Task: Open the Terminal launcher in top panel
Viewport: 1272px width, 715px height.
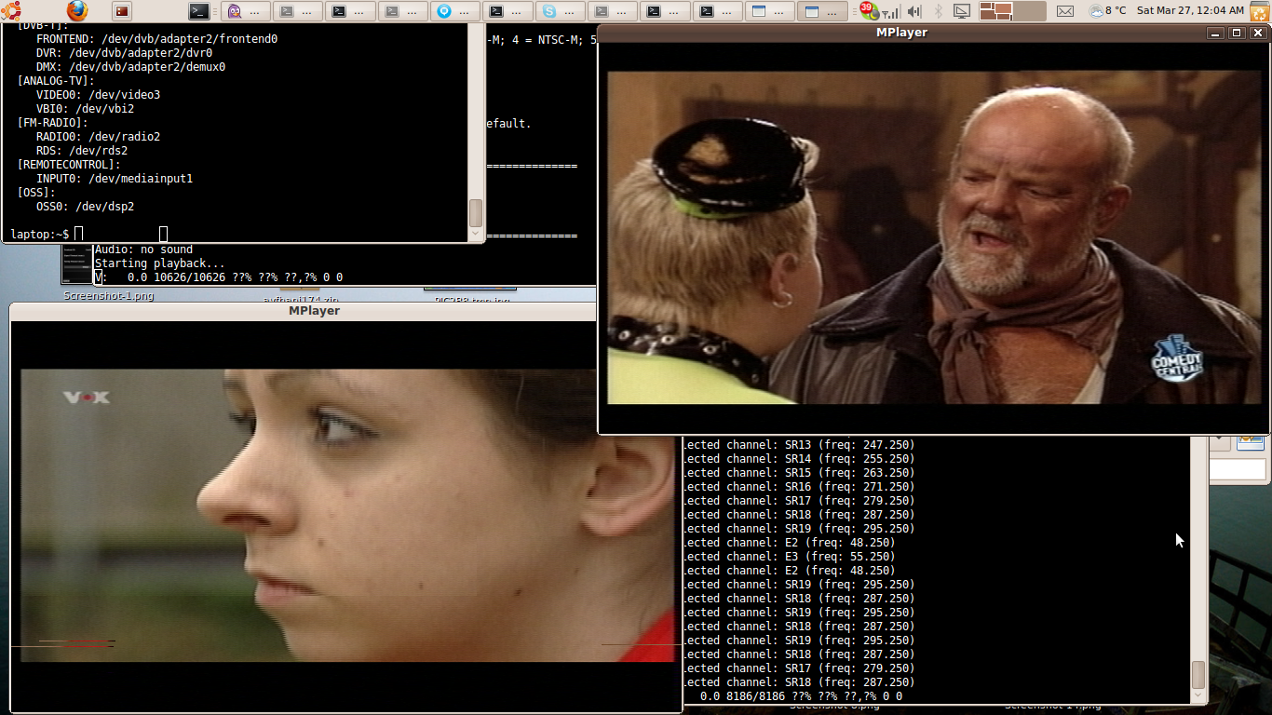Action: coord(198,11)
